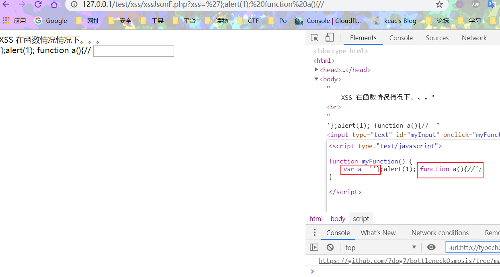Click the alert(1); text in the script
The height and width of the screenshot is (277, 500).
(400, 169)
